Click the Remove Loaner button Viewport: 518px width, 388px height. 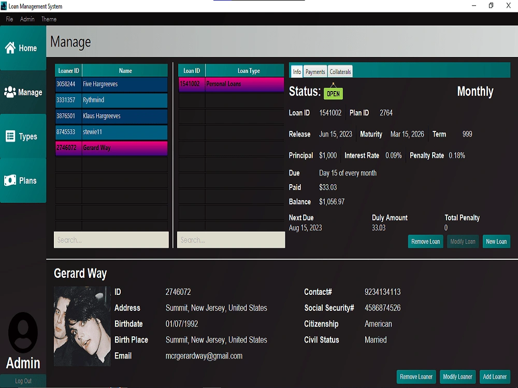pyautogui.click(x=416, y=377)
